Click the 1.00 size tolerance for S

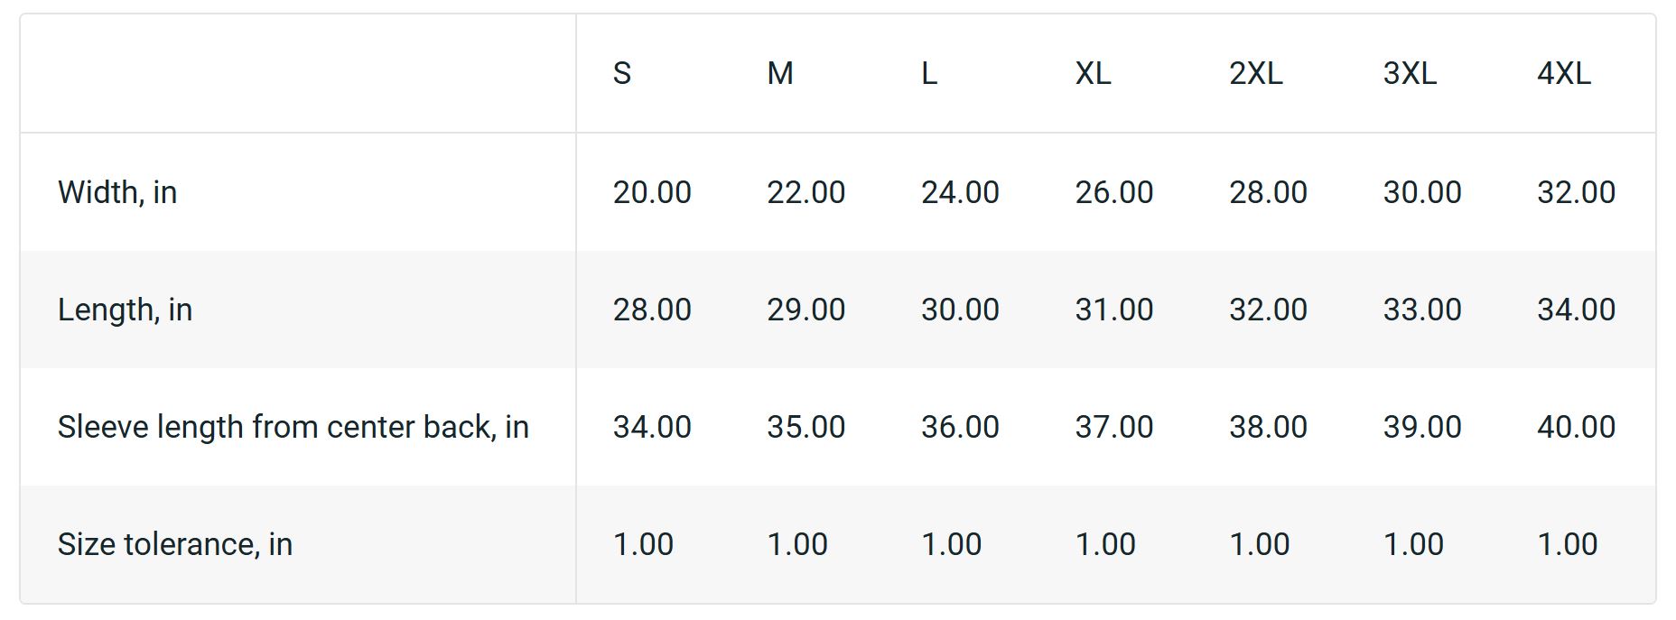(643, 544)
